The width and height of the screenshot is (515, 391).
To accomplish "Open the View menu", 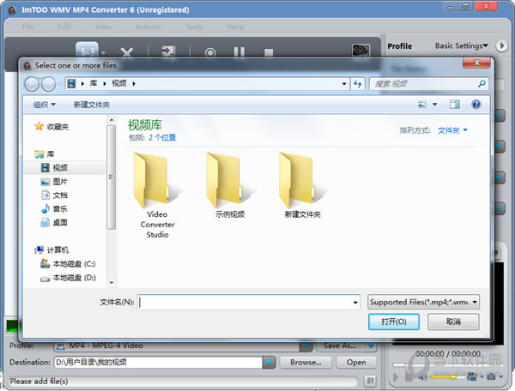I will [104, 27].
